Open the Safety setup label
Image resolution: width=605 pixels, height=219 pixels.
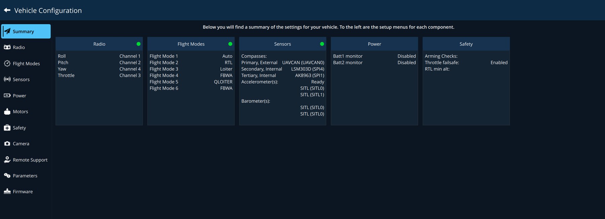(x=19, y=128)
